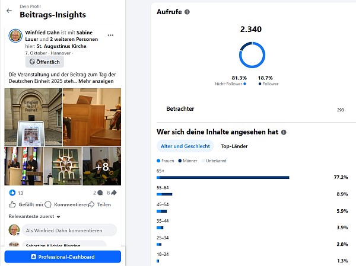This screenshot has width=356, height=266.
Task: Click the 18.7% Follower label
Action: point(268,81)
